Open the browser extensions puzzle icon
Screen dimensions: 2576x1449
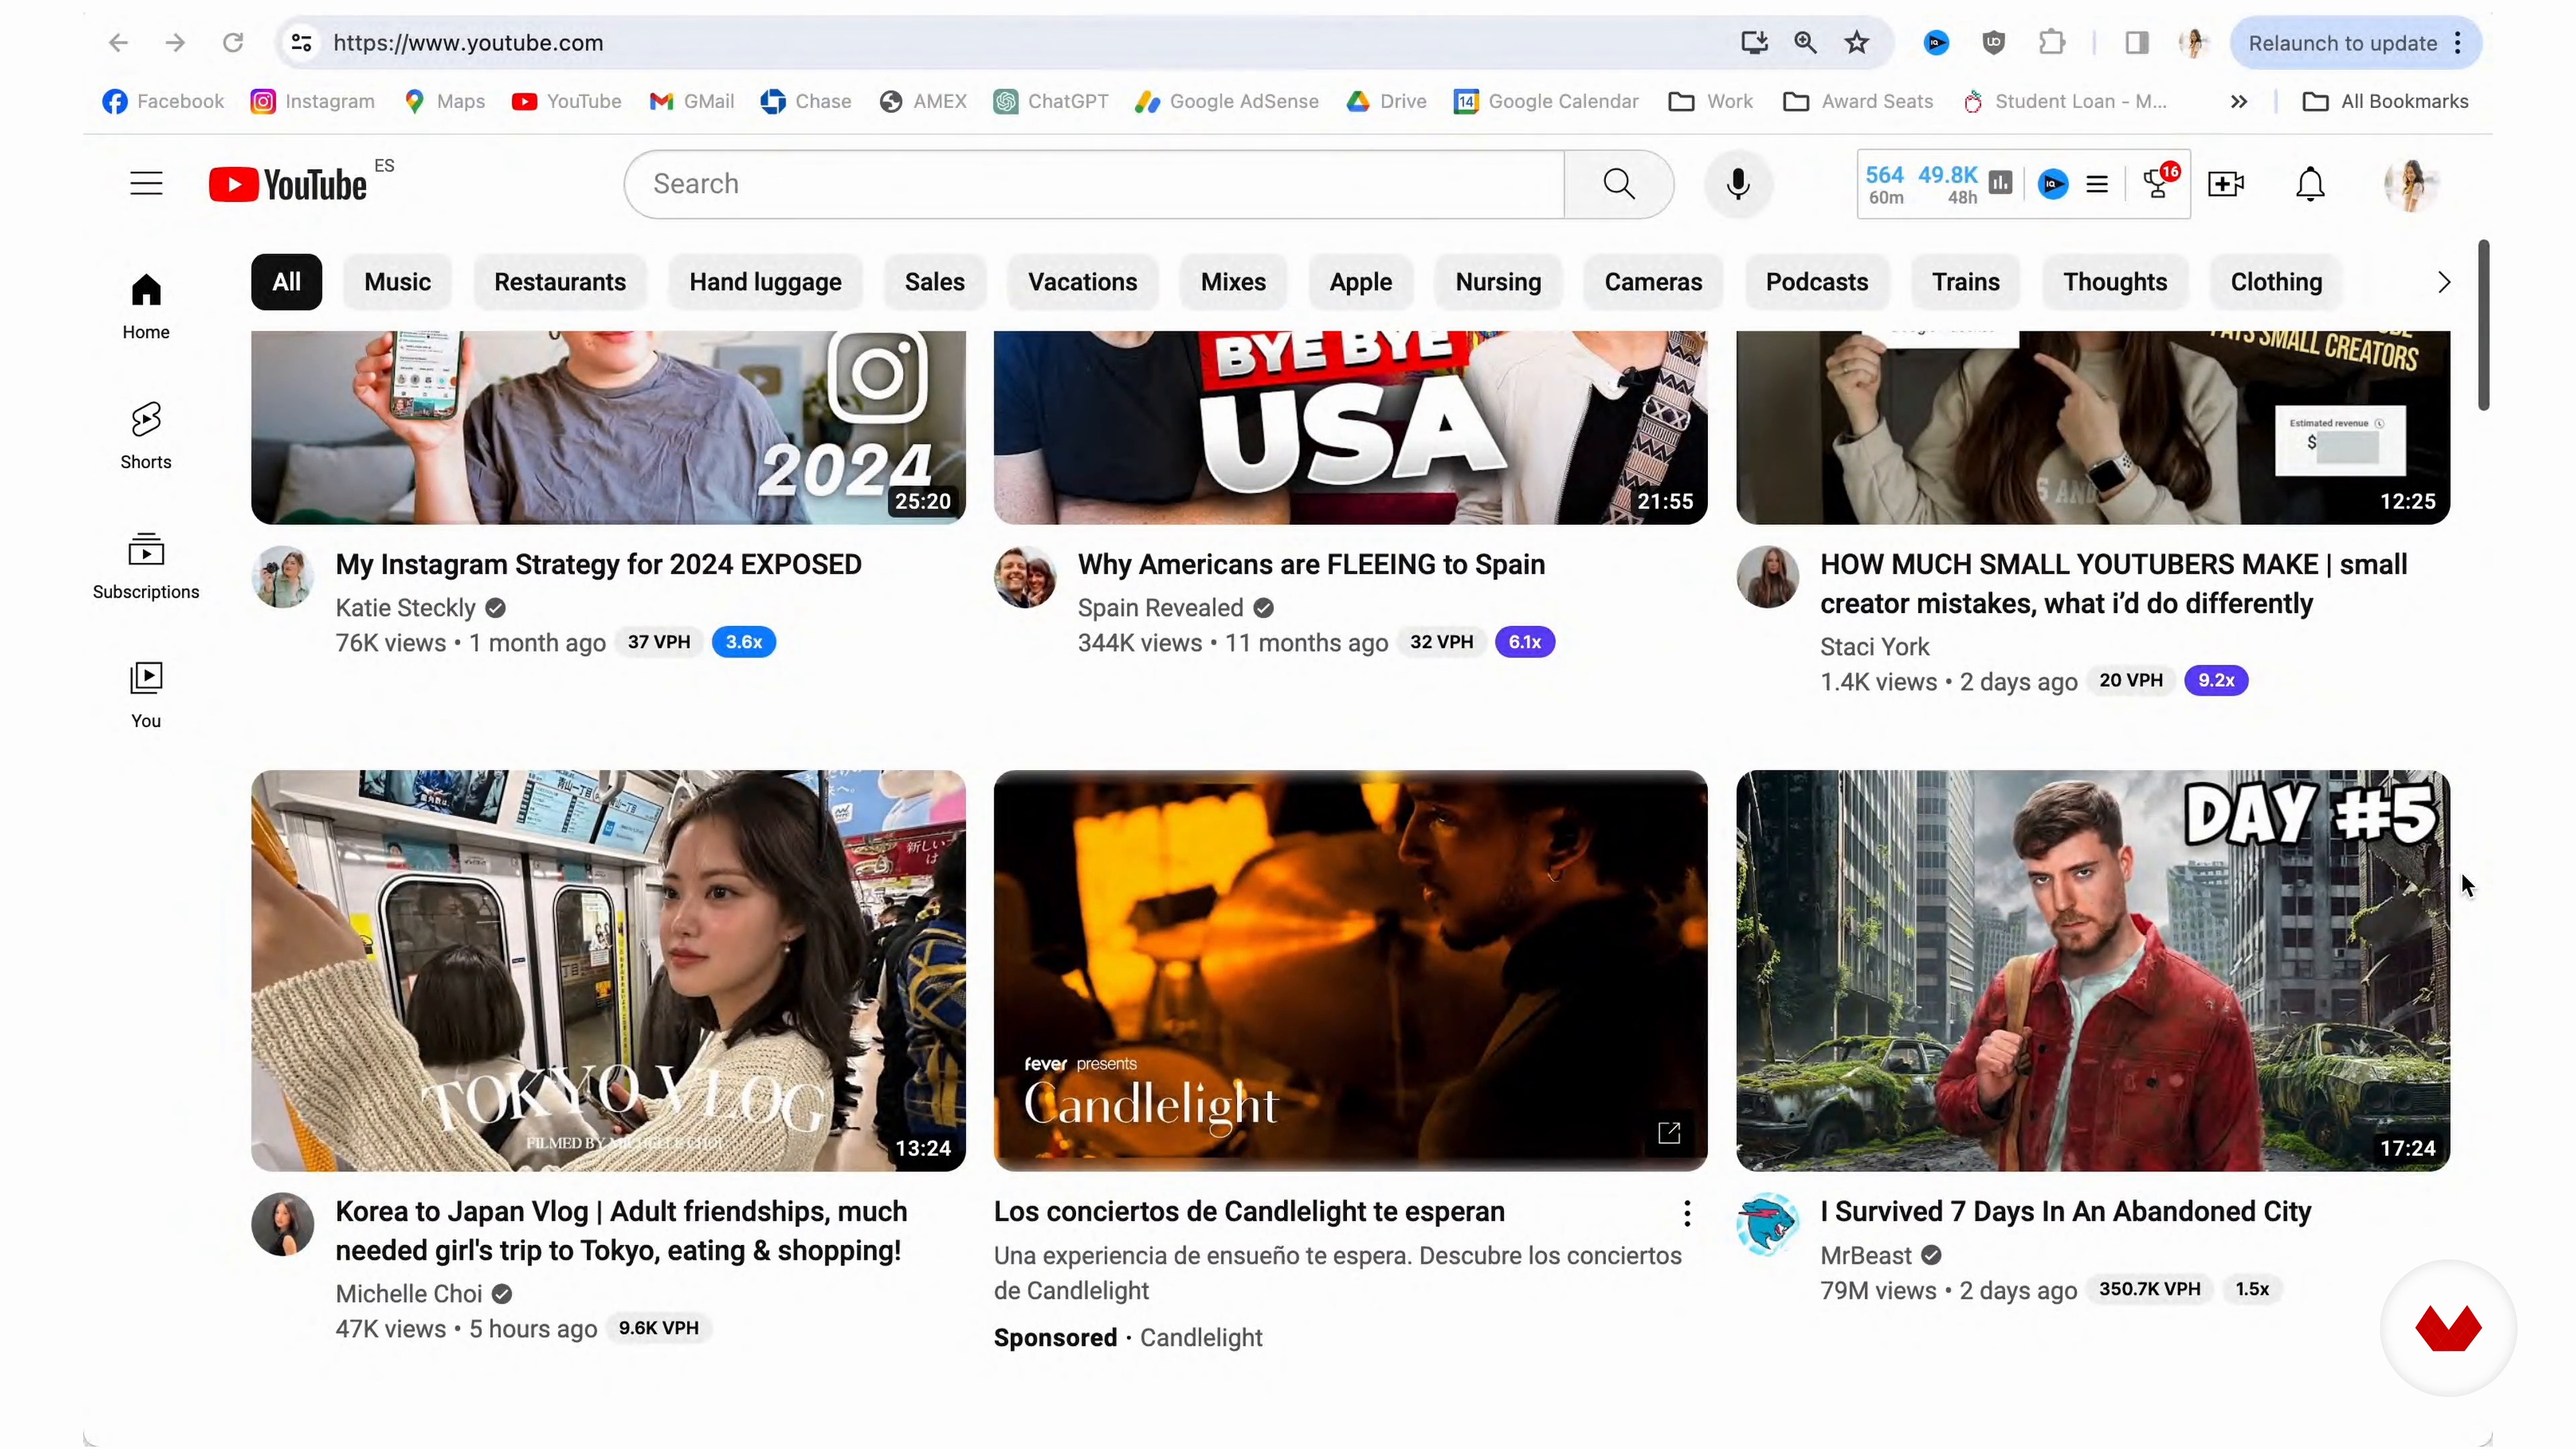[2051, 42]
